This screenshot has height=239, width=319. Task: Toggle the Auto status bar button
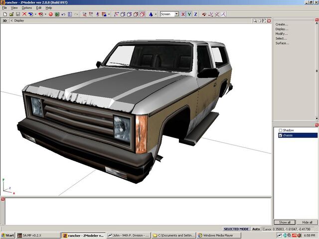256,229
